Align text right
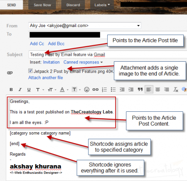 click(x=167, y=89)
